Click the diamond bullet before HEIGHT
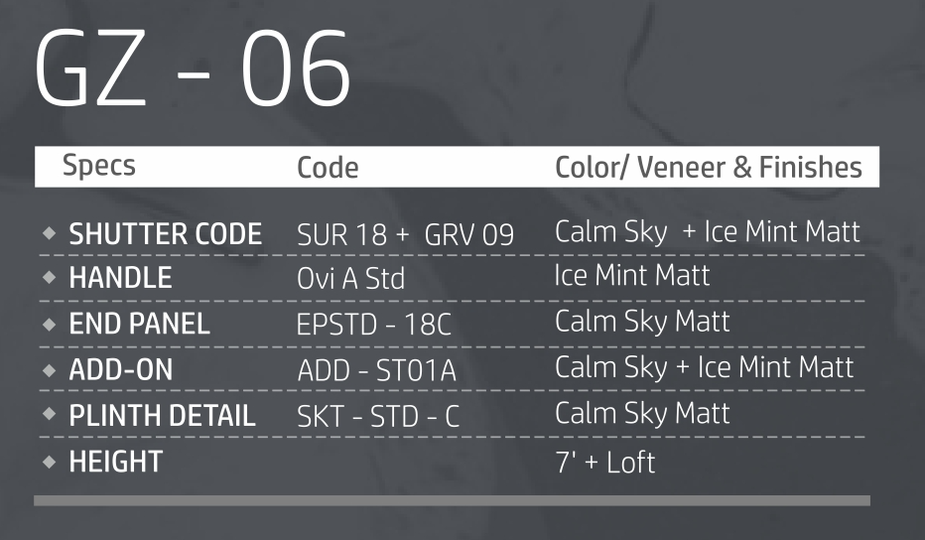The height and width of the screenshot is (540, 925). [49, 462]
